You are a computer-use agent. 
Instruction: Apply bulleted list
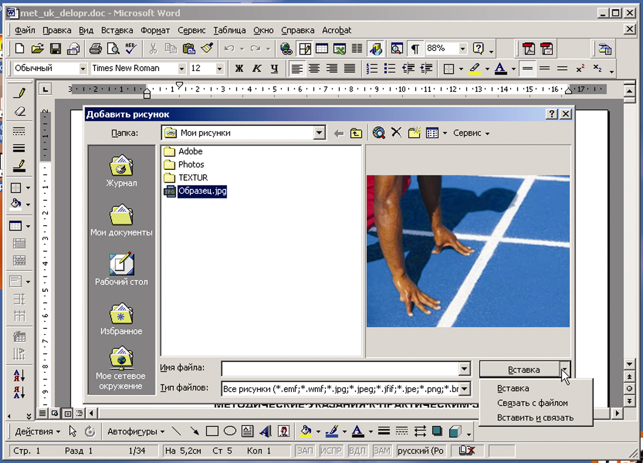point(390,68)
